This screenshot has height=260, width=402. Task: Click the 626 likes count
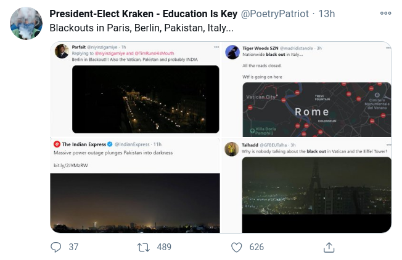(x=256, y=246)
